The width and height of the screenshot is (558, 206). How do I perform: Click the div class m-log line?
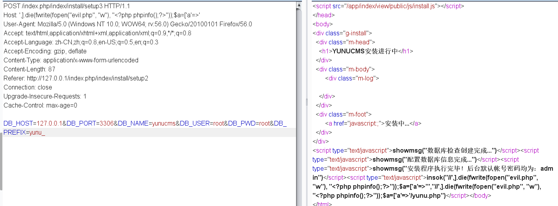tap(352, 78)
